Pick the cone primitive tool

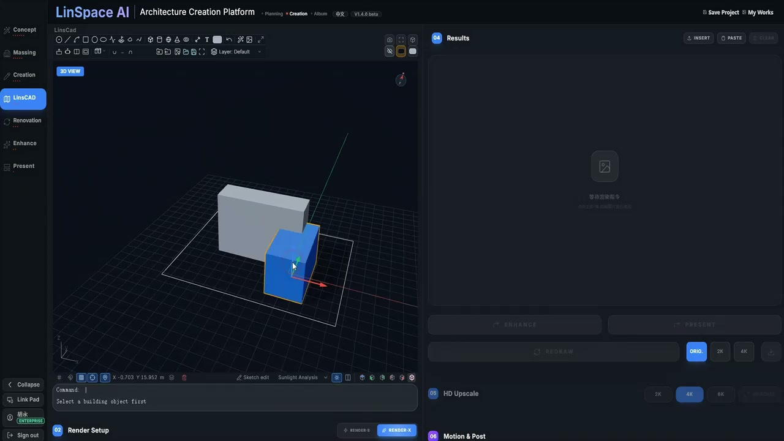click(x=178, y=40)
